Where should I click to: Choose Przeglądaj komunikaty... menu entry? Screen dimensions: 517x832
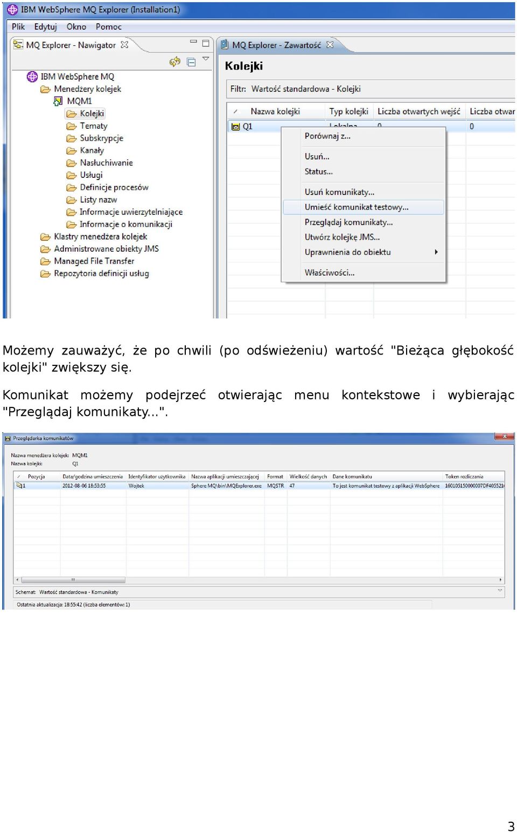click(x=364, y=223)
